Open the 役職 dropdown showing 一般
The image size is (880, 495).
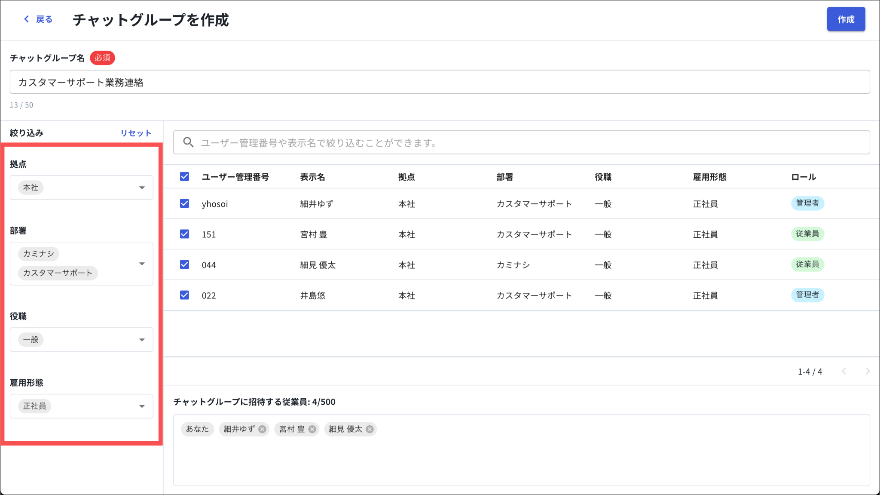(82, 340)
